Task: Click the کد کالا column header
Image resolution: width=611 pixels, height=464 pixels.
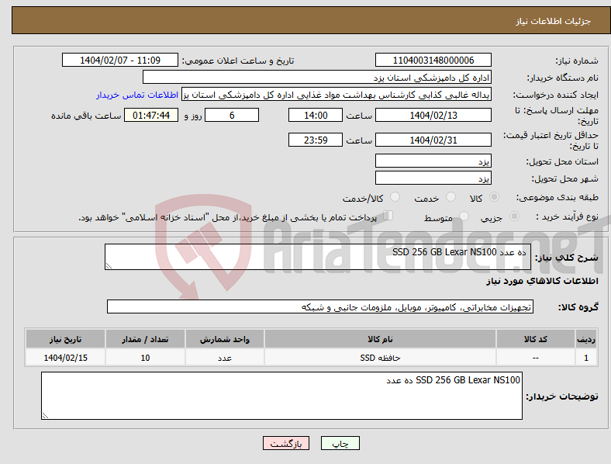Action: tap(536, 339)
